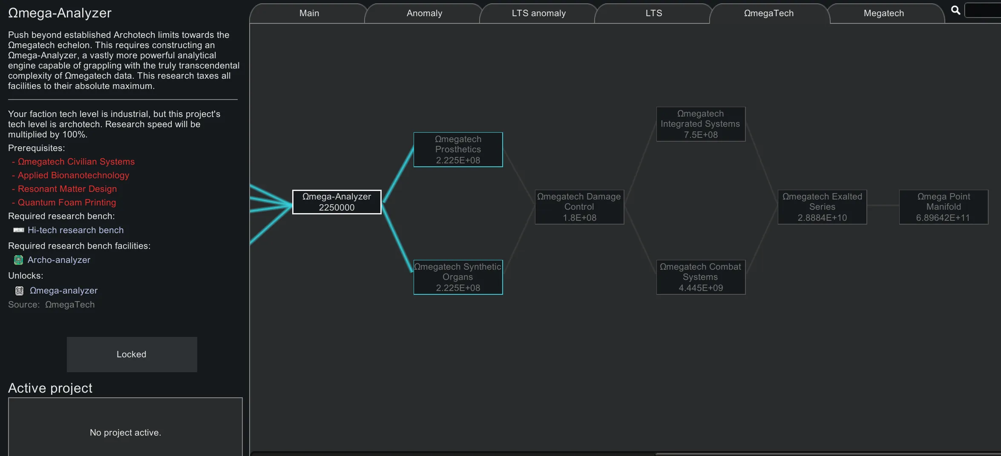Viewport: 1001px width, 456px height.
Task: Click the horizontal scrollbar at the bottom
Action: point(826,453)
